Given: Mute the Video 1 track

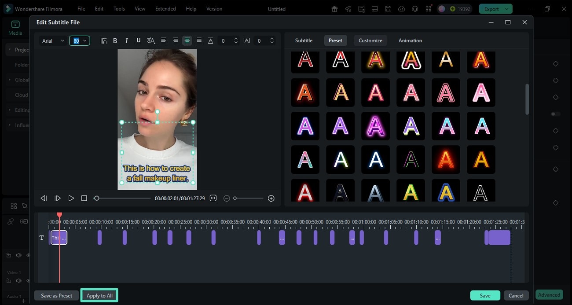Looking at the screenshot, I should click(x=18, y=281).
